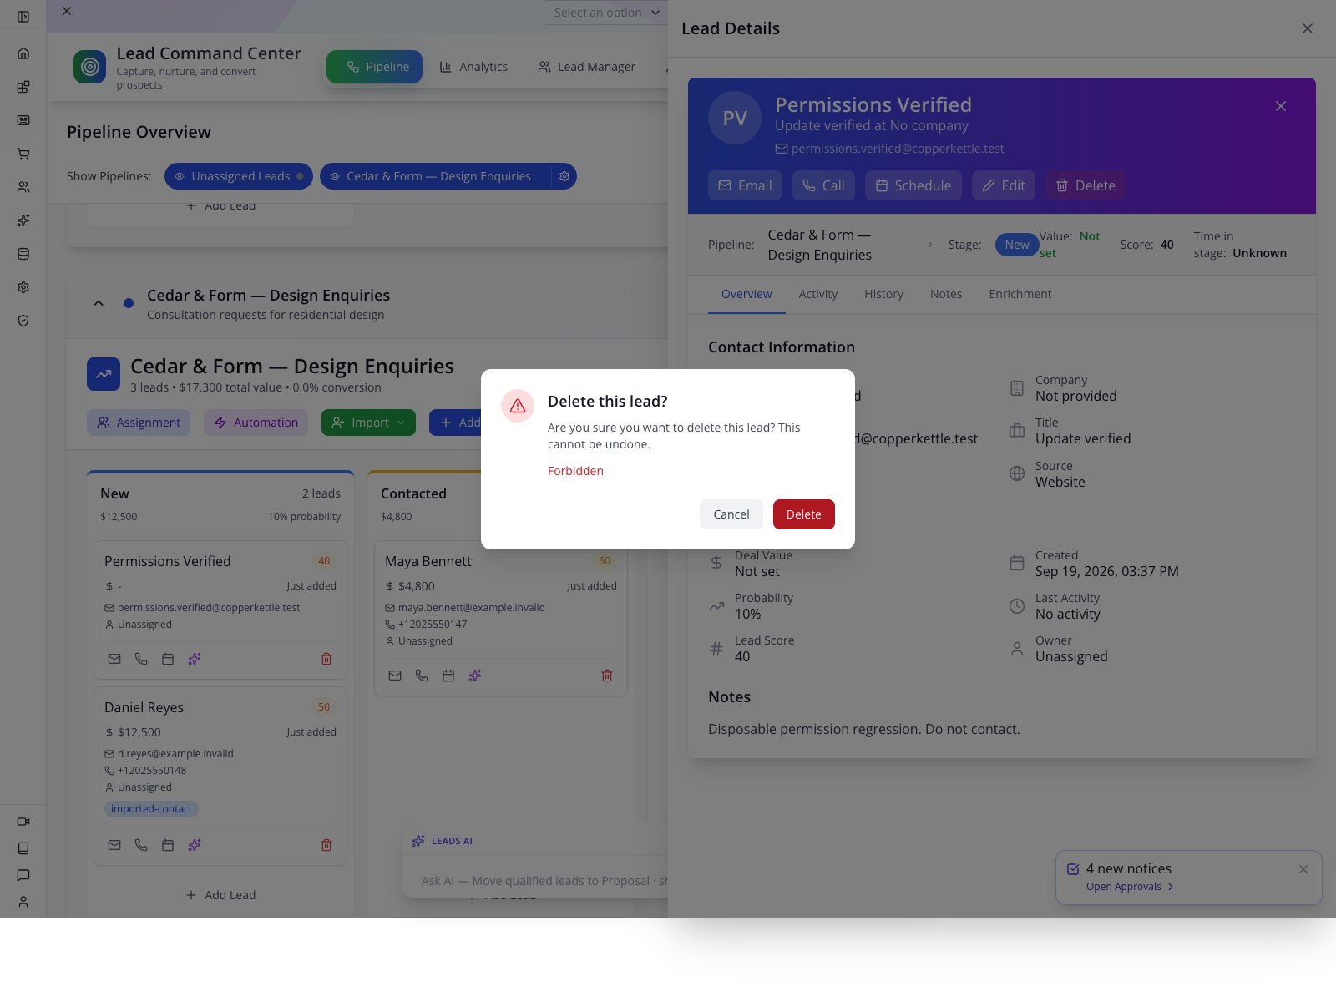
Task: Collapse the Cedar & Form pipeline section
Action: pyautogui.click(x=99, y=303)
